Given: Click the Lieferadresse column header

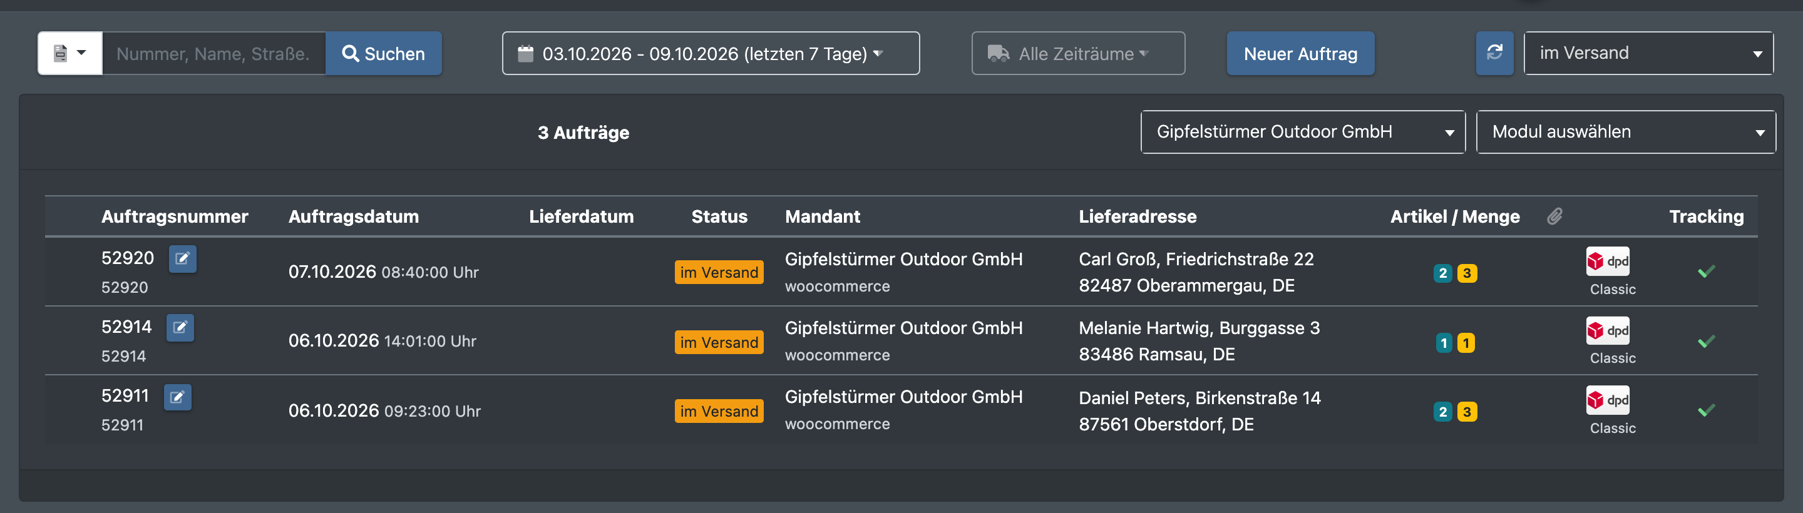Looking at the screenshot, I should [x=1138, y=216].
